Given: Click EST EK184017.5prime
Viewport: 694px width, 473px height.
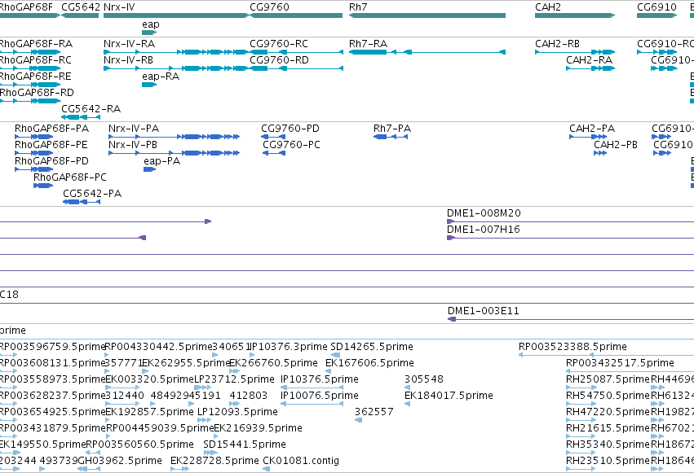Looking at the screenshot, I should click(449, 396).
